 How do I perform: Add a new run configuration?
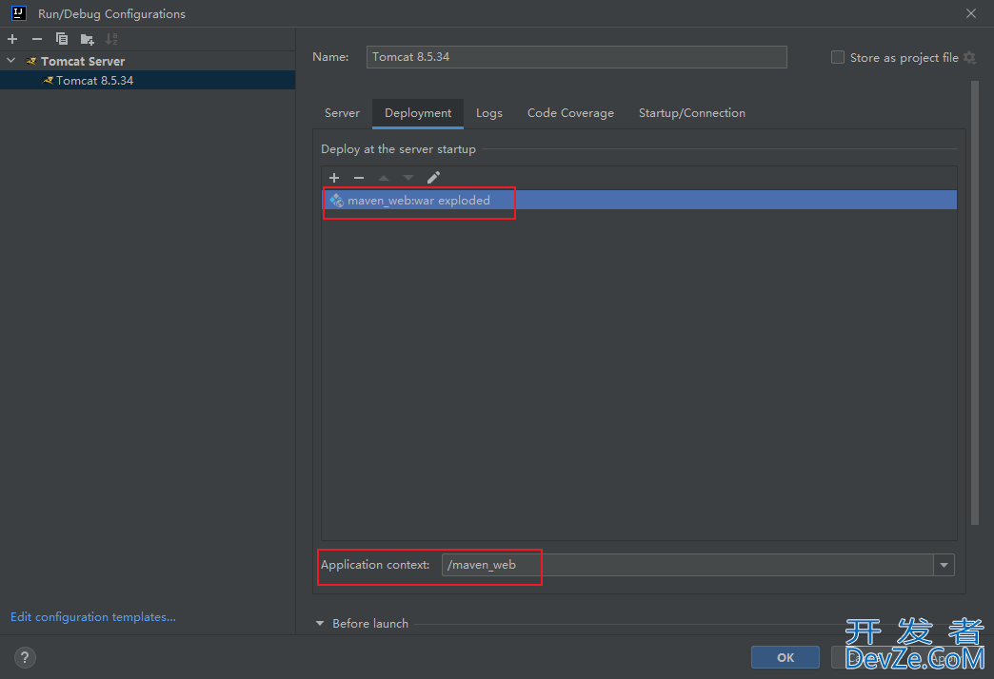coord(12,39)
